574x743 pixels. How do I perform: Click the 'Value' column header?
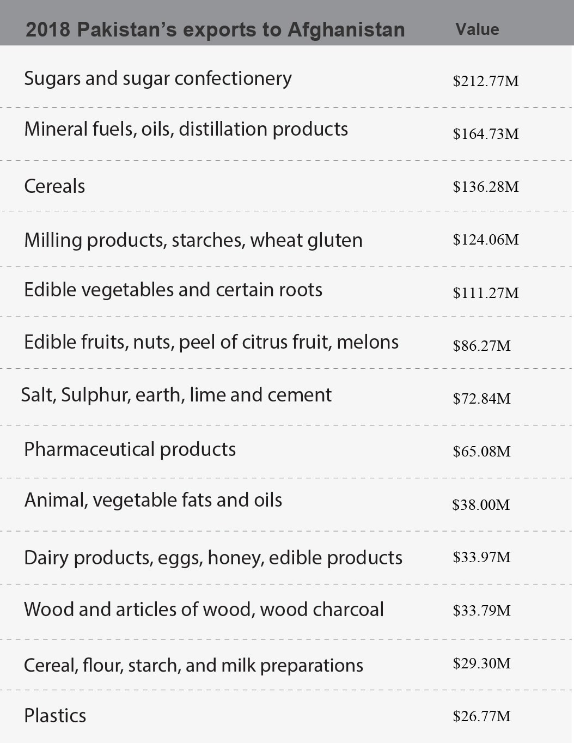pyautogui.click(x=477, y=29)
